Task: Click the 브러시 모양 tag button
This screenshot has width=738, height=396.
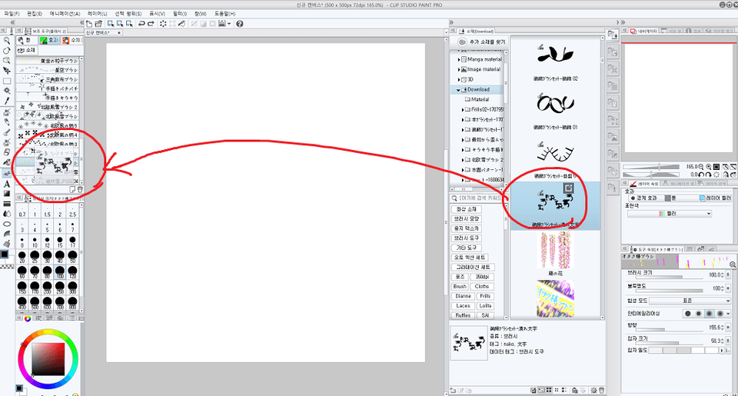Action: (466, 219)
